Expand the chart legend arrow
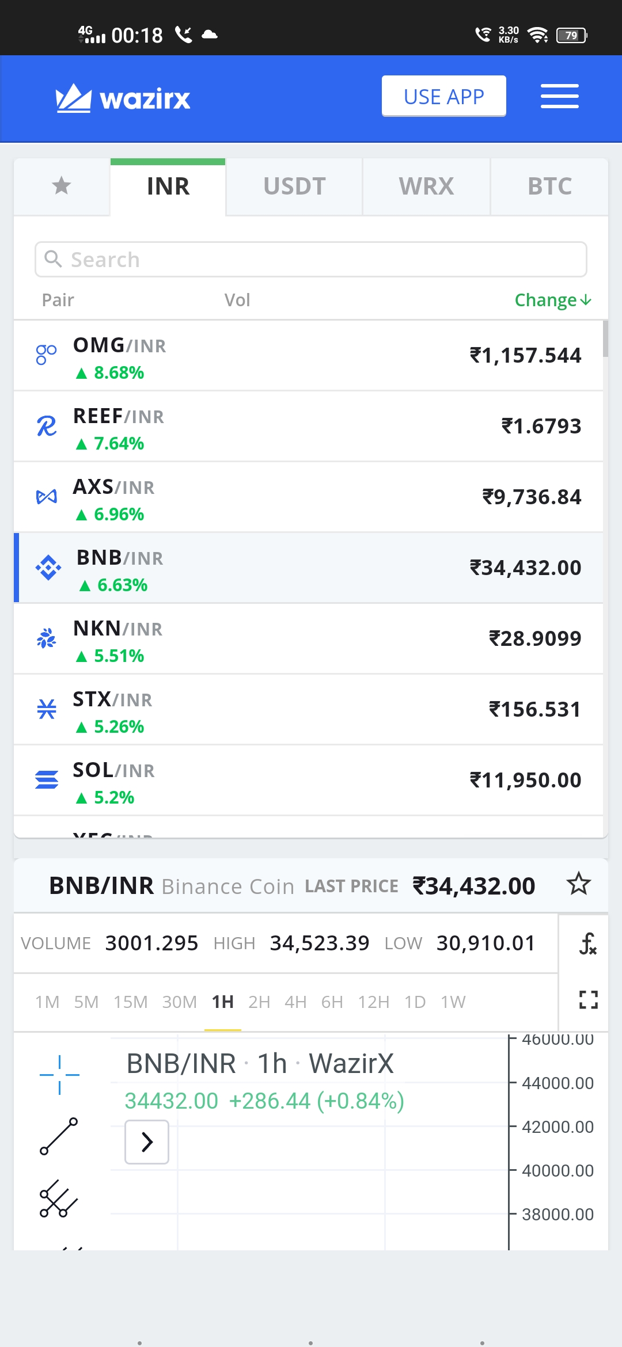622x1347 pixels. tap(147, 1142)
